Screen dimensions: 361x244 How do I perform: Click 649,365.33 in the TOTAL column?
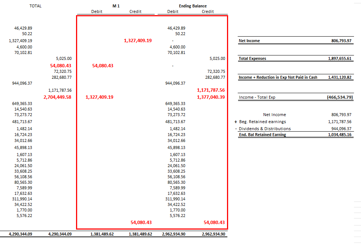tap(22, 104)
